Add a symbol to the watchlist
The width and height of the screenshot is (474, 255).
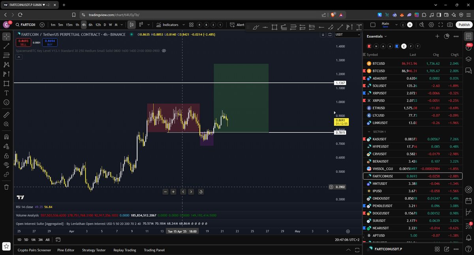click(437, 36)
